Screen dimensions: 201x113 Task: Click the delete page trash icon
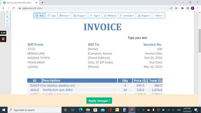(7, 13)
